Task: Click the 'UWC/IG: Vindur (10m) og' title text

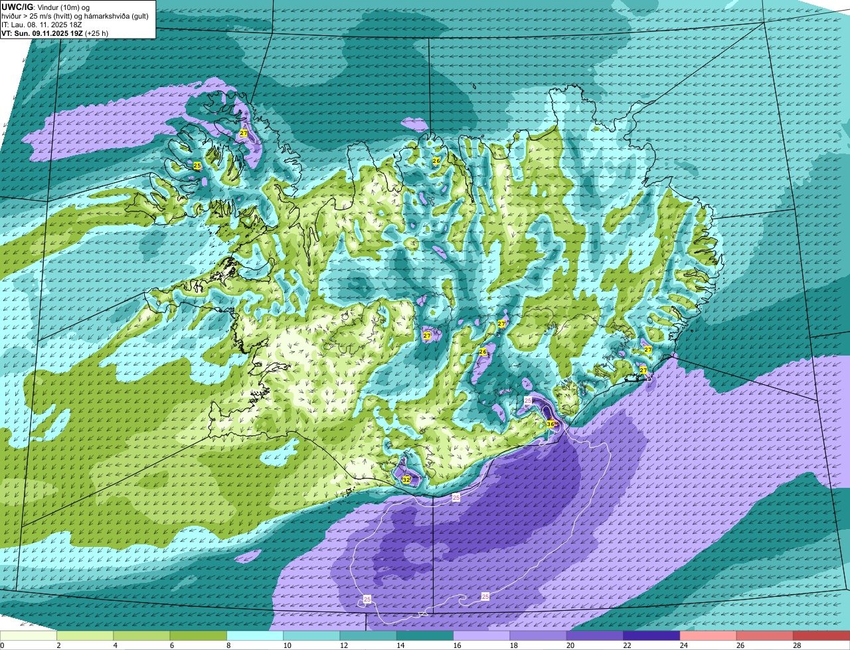Action: [x=46, y=7]
